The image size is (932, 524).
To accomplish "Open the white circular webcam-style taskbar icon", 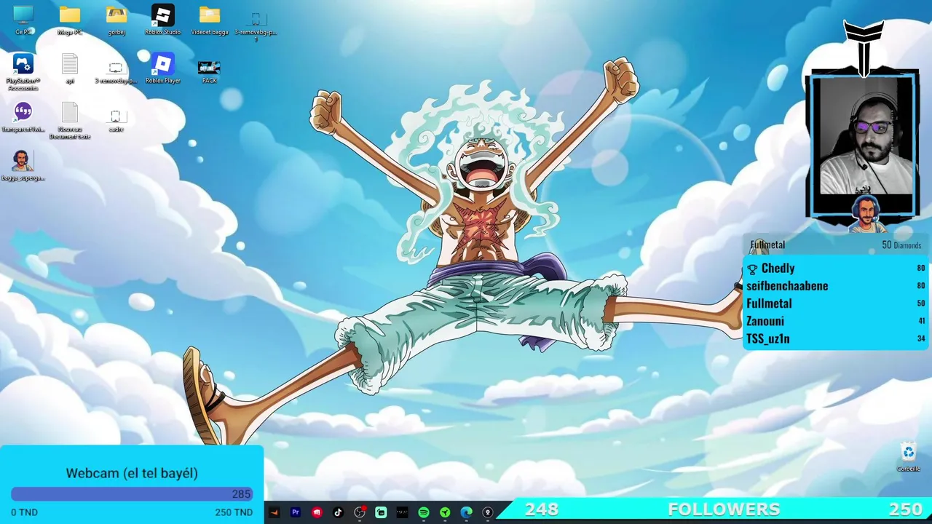I will pyautogui.click(x=488, y=512).
